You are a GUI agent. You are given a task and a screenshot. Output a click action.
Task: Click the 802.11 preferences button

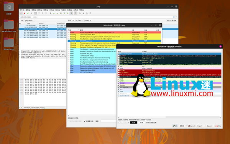click(x=172, y=20)
